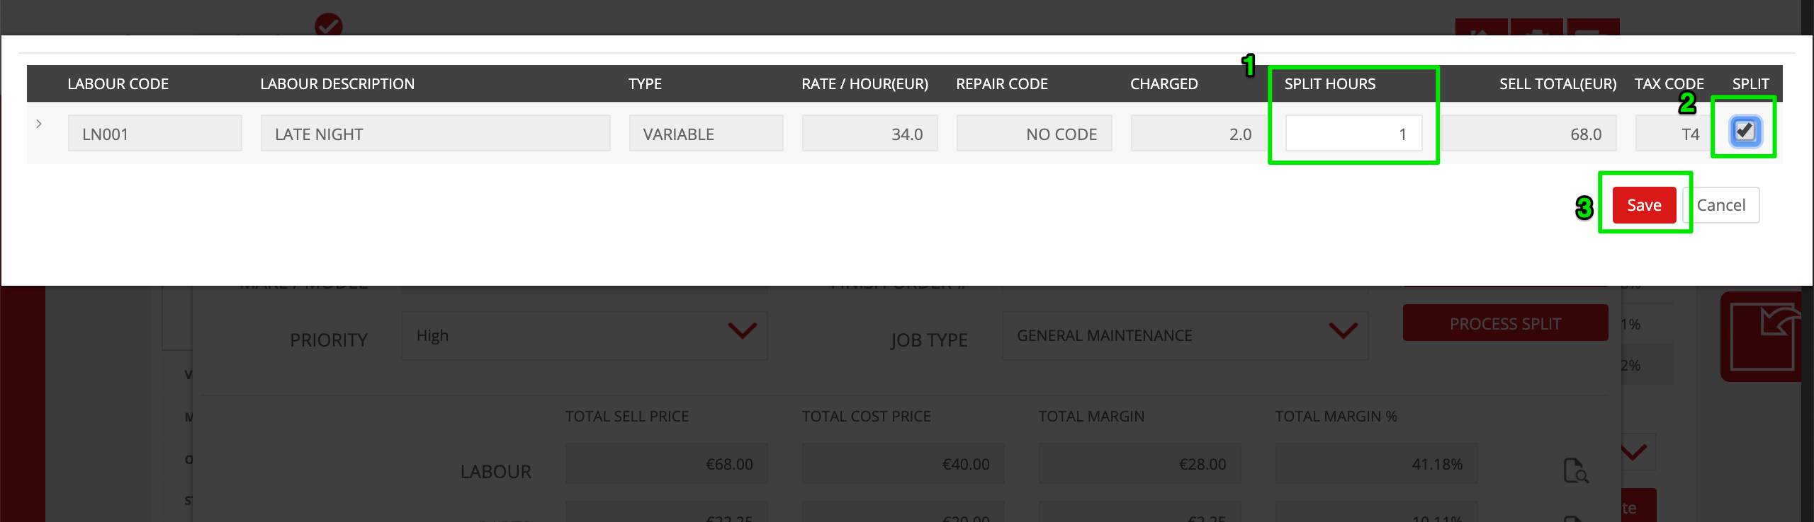The image size is (1814, 522).
Task: Cancel the labour split dialog
Action: coord(1721,205)
